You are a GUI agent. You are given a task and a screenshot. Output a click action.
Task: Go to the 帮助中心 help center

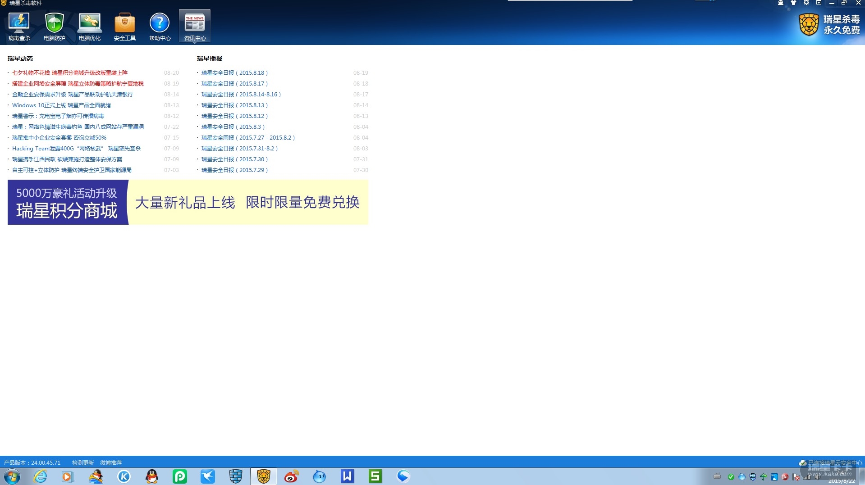click(160, 27)
